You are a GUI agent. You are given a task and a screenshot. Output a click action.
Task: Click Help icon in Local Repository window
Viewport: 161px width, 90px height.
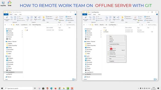click(157, 14)
